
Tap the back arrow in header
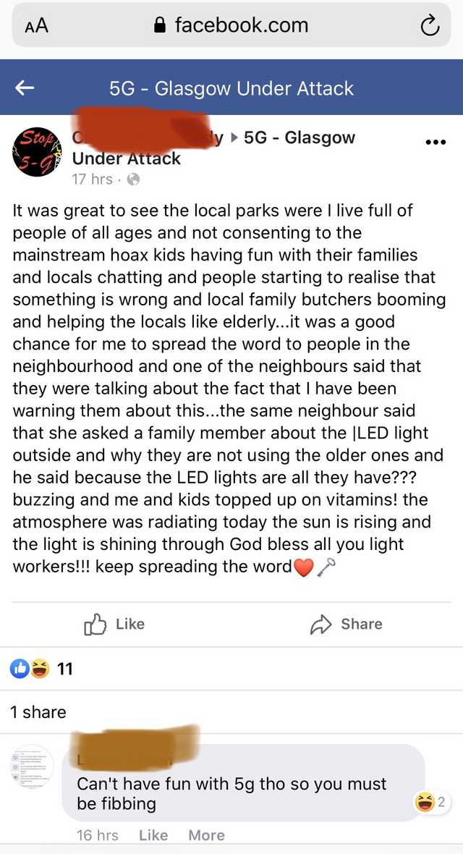25,88
